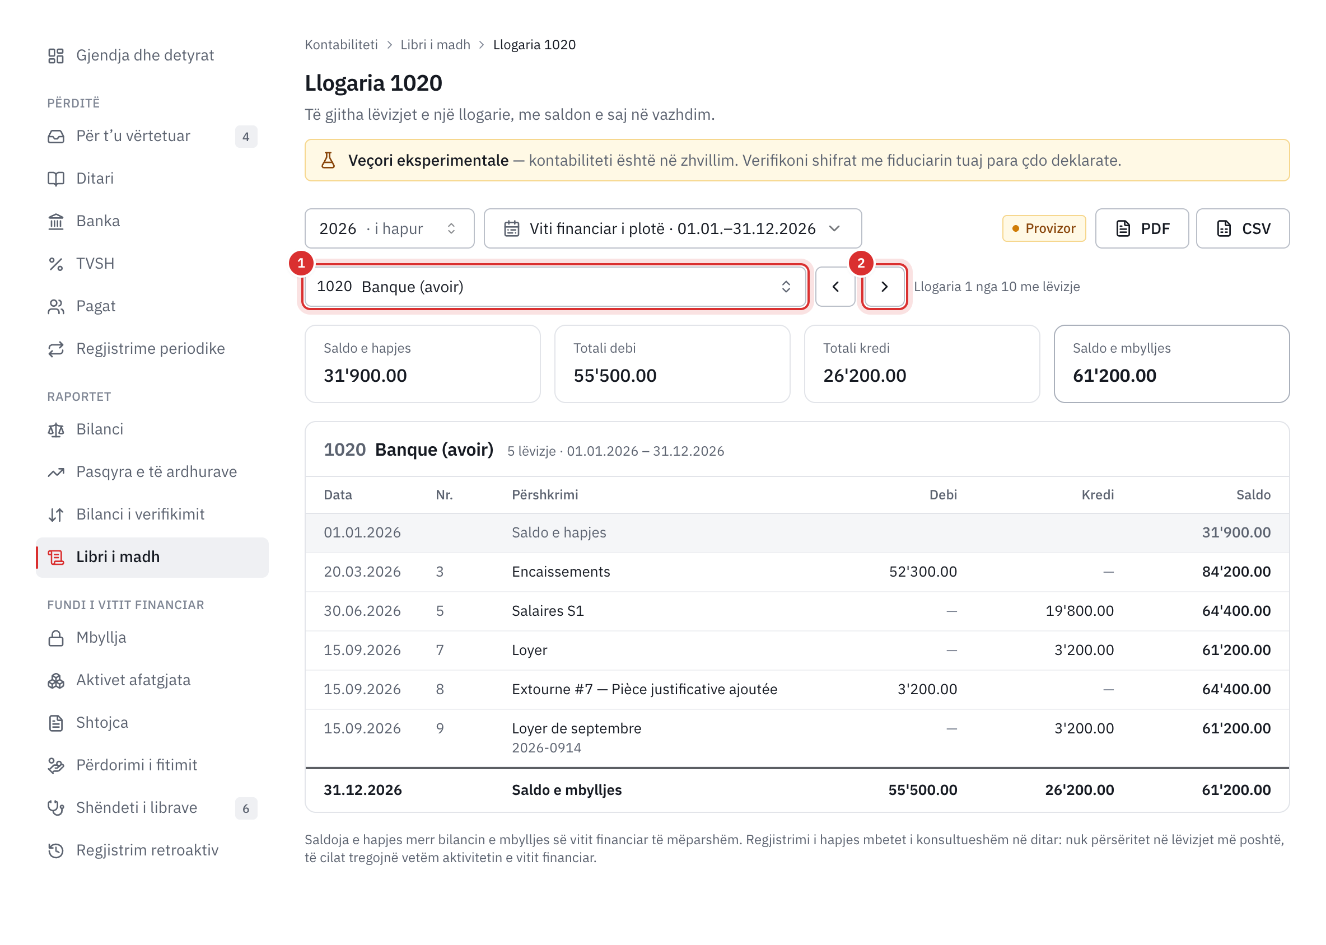The width and height of the screenshot is (1326, 945).
Task: Open the Ditari book icon
Action: click(56, 179)
